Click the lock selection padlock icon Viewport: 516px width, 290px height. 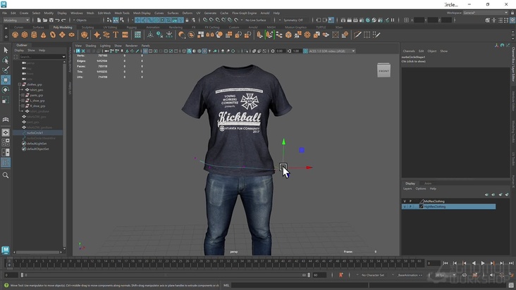[188, 20]
